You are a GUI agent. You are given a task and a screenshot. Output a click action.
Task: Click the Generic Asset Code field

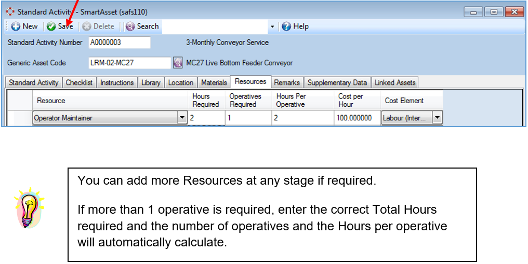coord(130,63)
